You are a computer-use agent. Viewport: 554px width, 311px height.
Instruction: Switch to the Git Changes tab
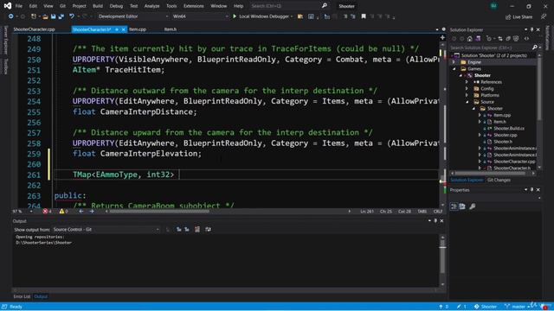(x=499, y=180)
